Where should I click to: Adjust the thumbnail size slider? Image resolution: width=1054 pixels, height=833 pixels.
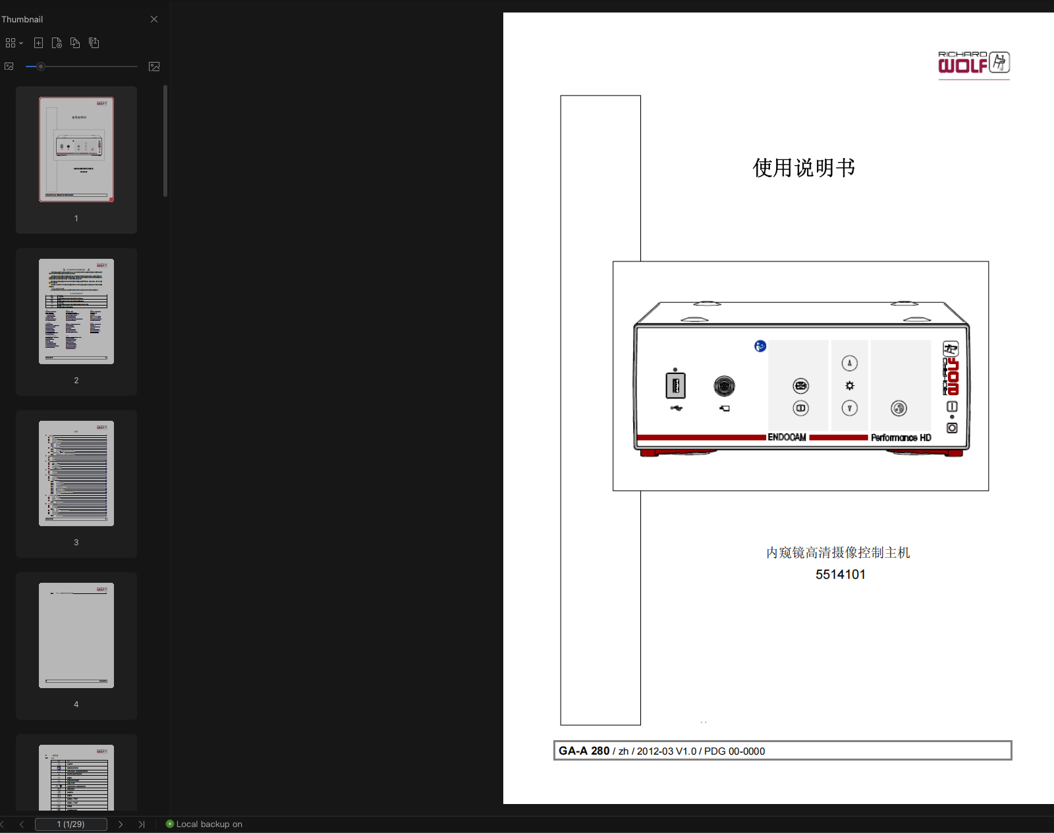[41, 66]
